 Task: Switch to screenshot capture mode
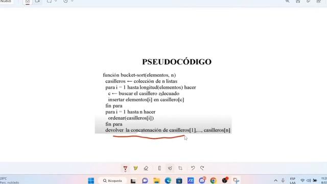pos(28,2)
